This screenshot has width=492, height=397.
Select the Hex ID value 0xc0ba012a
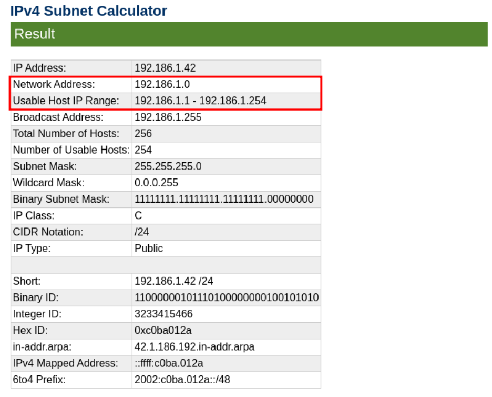(x=163, y=330)
